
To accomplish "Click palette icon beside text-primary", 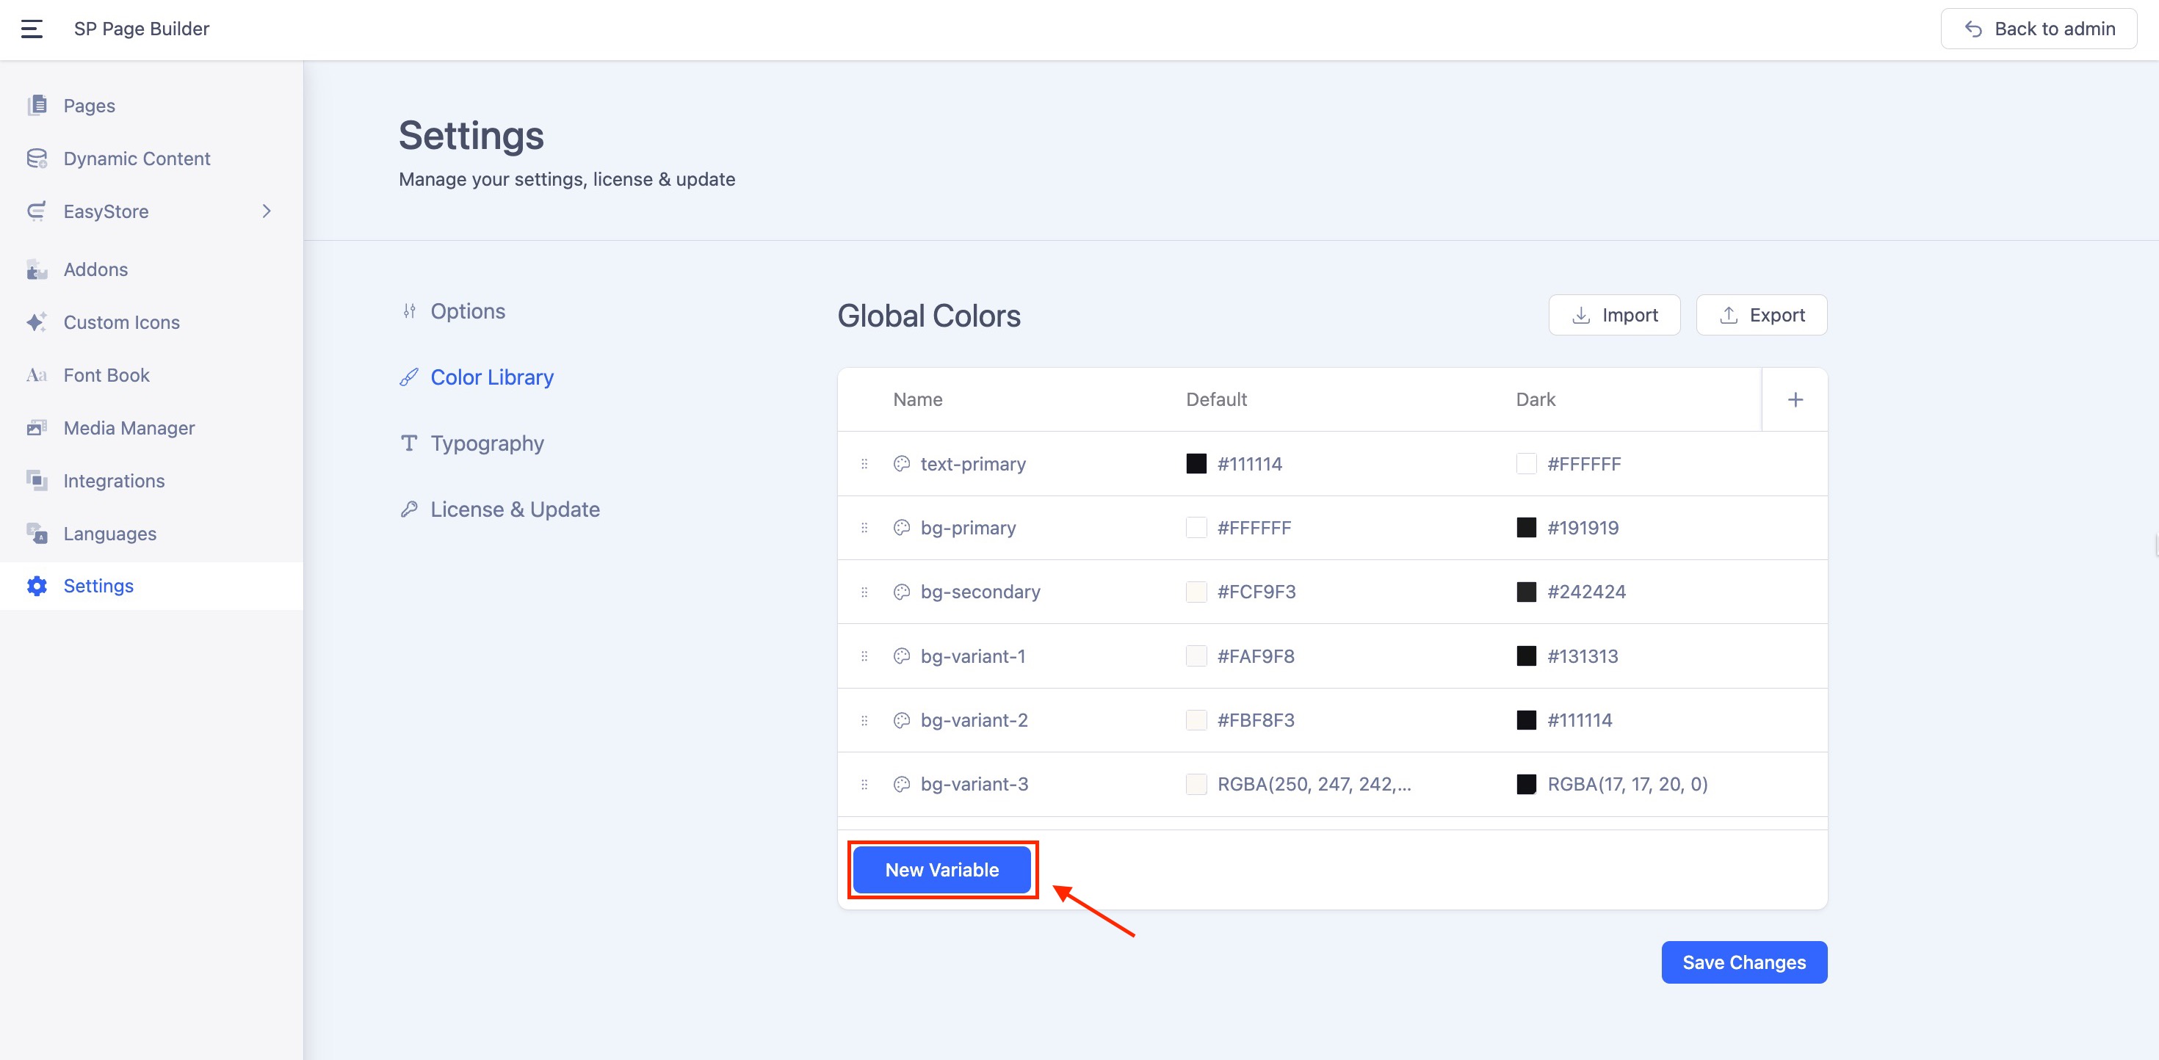I will click(901, 463).
